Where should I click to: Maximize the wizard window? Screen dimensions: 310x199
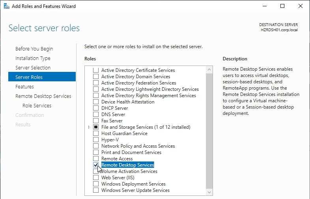coord(282,6)
